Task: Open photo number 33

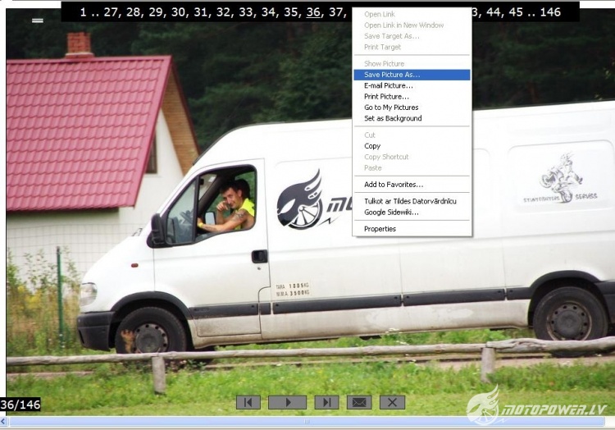Action: point(246,12)
